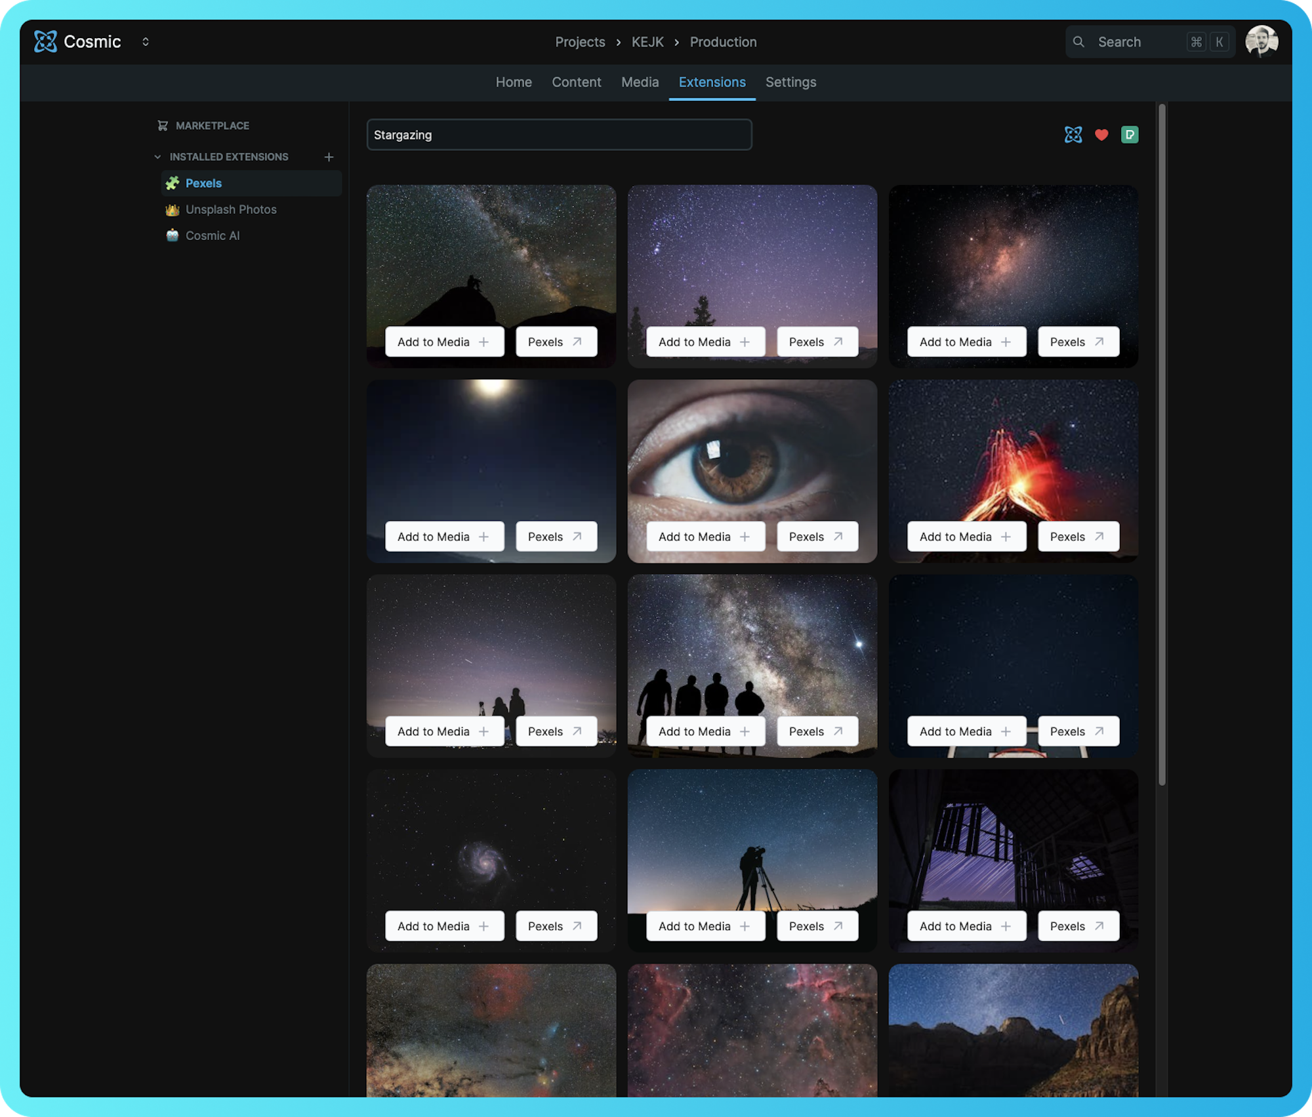Switch to the Media tab
Screen dimensions: 1312x1117
pyautogui.click(x=640, y=82)
